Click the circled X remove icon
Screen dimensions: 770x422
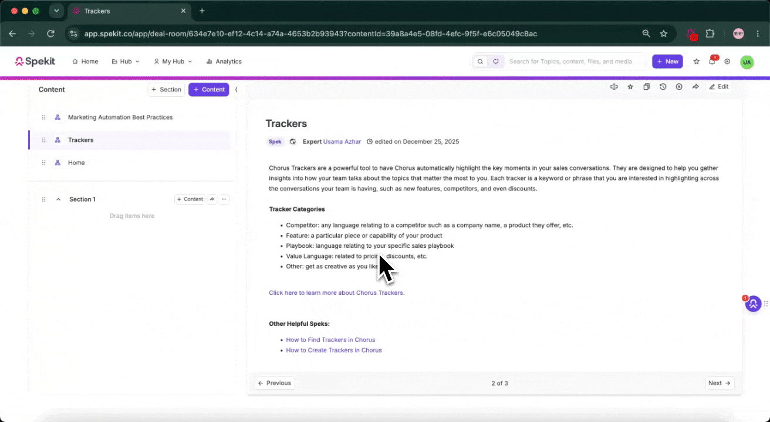coord(679,87)
